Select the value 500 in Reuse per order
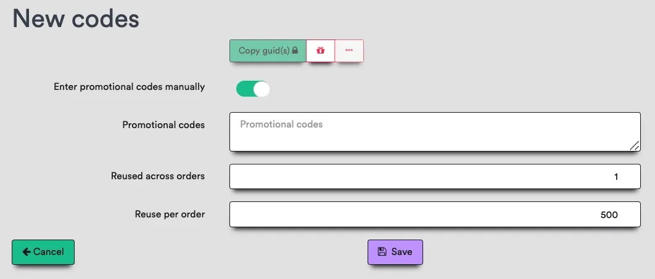This screenshot has width=655, height=279. tap(609, 215)
